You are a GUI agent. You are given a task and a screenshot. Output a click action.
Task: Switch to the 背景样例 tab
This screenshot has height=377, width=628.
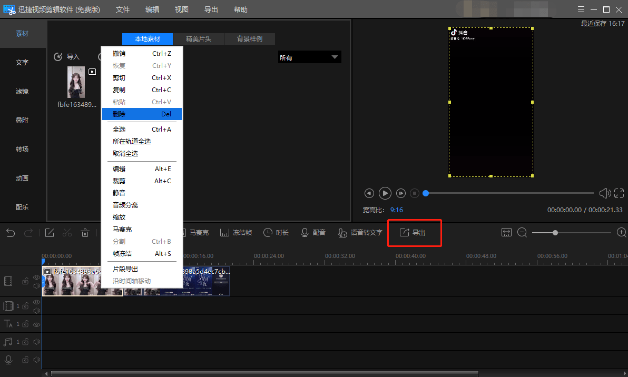pyautogui.click(x=250, y=39)
